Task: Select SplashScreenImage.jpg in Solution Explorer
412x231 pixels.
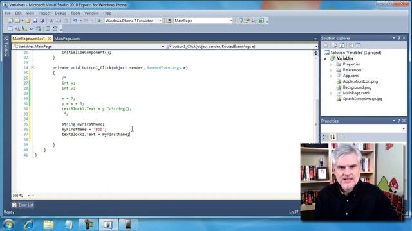Action: coord(362,99)
